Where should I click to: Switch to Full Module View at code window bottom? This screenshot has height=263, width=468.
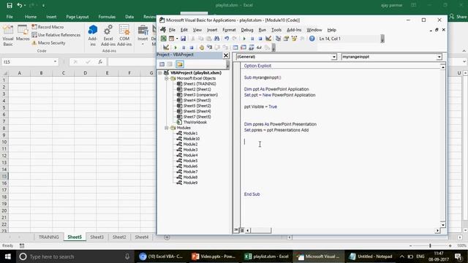click(242, 230)
